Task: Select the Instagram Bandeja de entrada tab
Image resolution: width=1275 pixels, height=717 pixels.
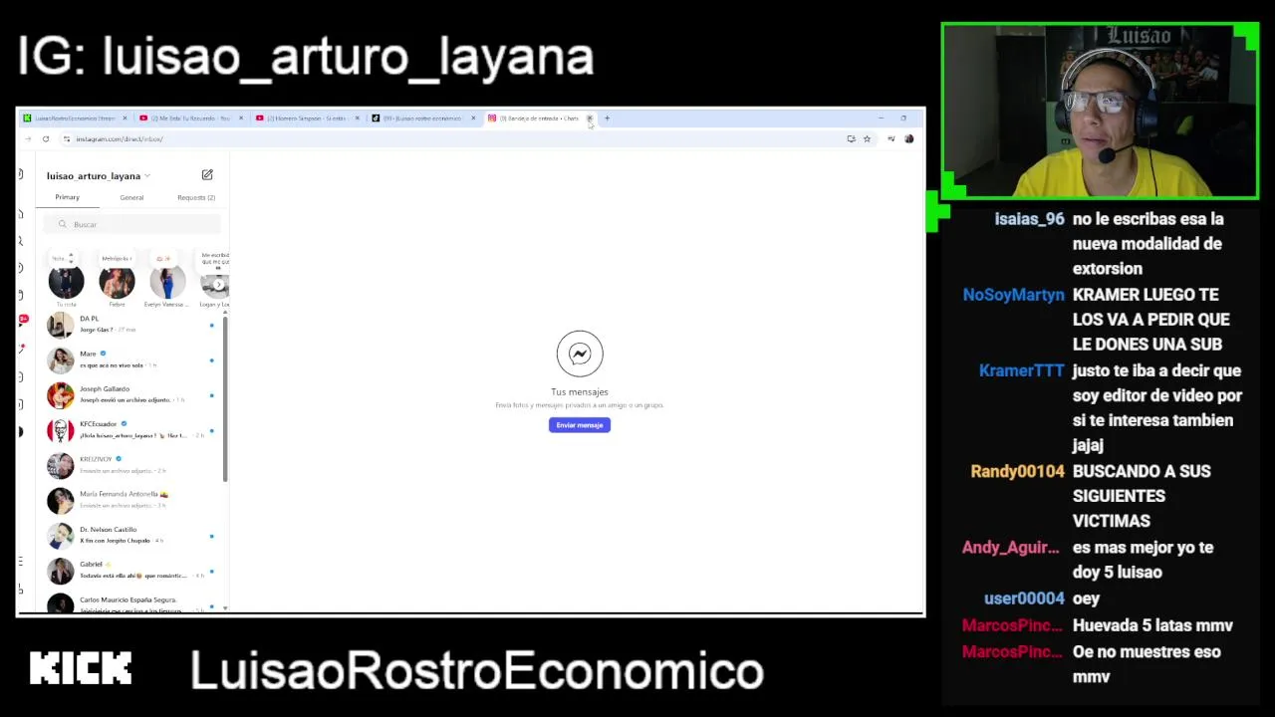Action: [x=540, y=119]
